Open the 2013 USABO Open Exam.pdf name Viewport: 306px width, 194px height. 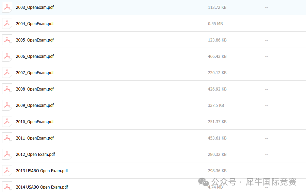tap(42, 171)
